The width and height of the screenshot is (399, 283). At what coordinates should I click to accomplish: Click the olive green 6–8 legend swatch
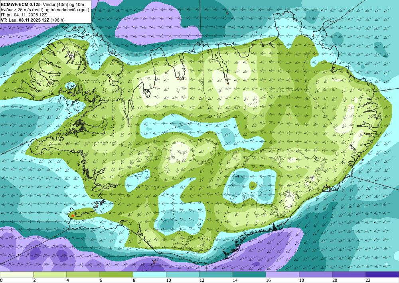[x=116, y=275]
